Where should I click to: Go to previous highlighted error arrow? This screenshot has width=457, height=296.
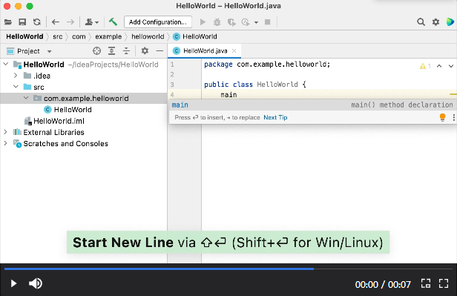(439, 66)
